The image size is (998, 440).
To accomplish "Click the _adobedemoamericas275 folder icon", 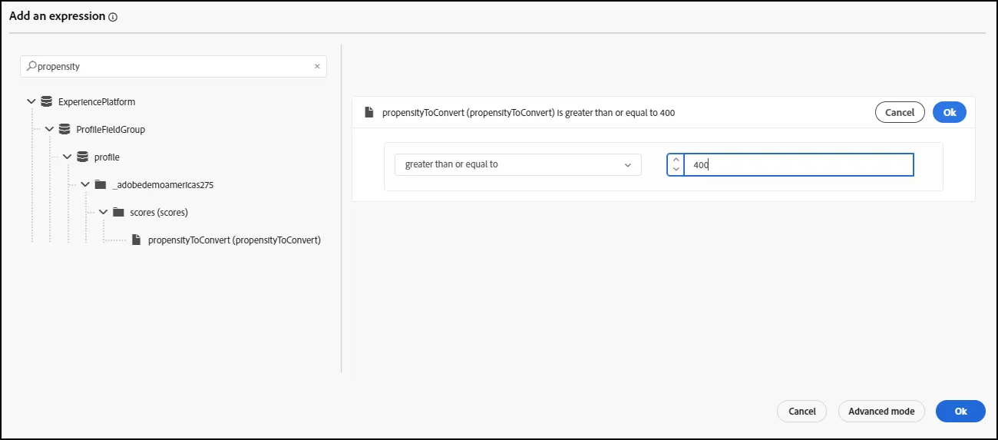I will tap(100, 184).
